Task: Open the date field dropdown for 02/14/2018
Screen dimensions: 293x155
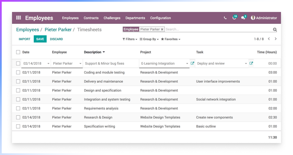Action: (x=48, y=64)
